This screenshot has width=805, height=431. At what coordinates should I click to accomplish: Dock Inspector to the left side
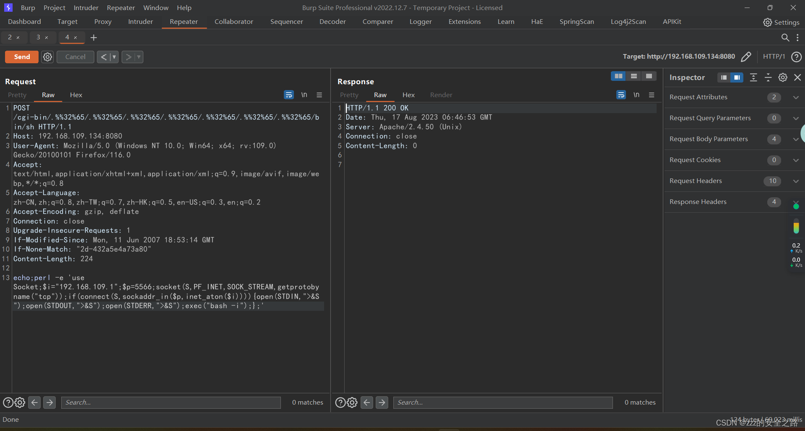tap(724, 77)
